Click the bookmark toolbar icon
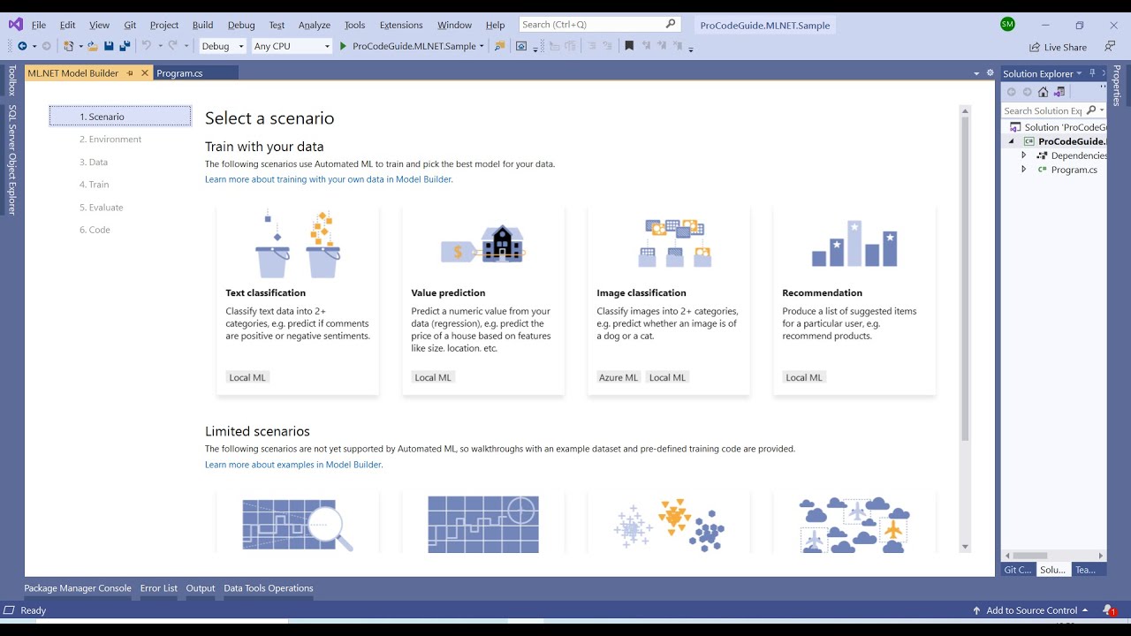 [x=629, y=46]
